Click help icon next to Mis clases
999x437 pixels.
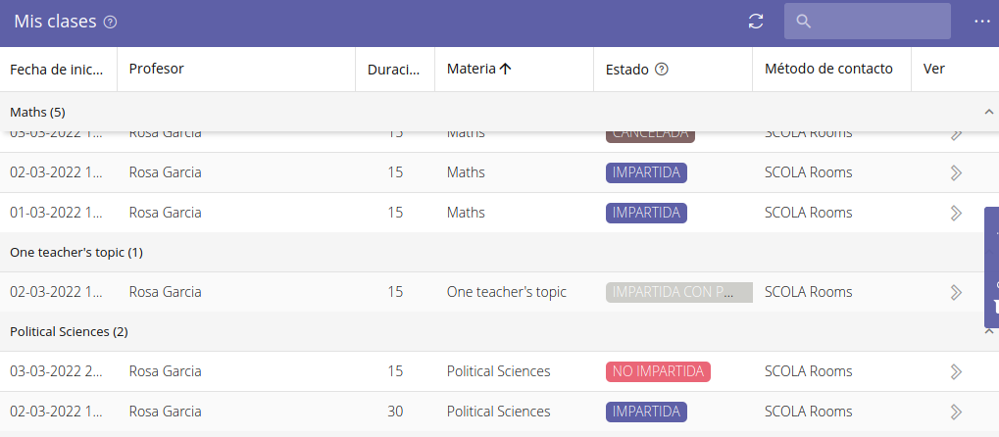[110, 23]
